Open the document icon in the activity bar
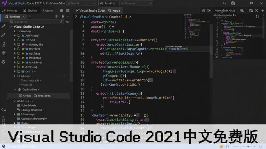Screen dimensions: 266x149 (3, 44)
